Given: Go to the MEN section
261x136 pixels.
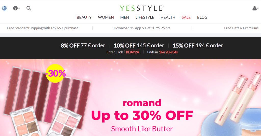Looking at the screenshot, I should point(124,17).
